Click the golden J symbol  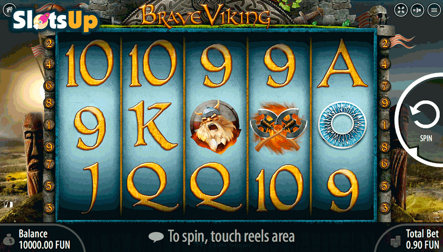(x=90, y=188)
